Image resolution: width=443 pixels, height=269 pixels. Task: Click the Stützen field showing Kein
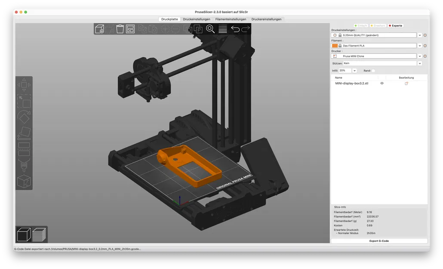[x=380, y=63]
